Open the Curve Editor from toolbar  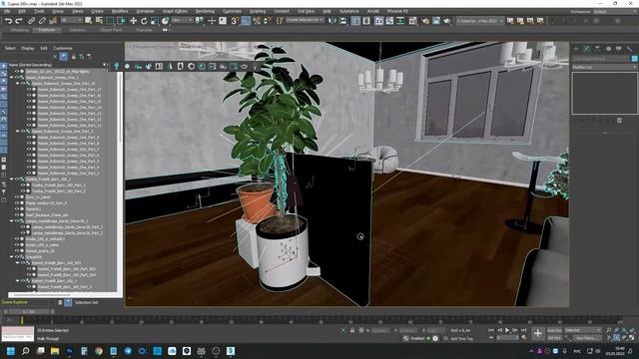[389, 20]
